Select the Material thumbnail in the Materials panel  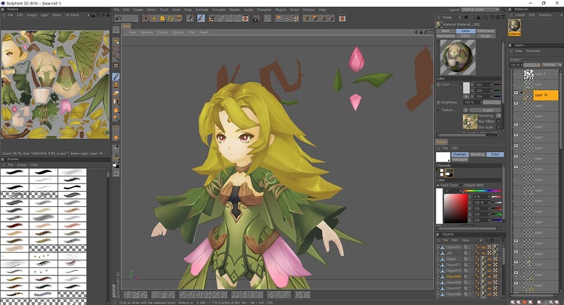(x=515, y=27)
